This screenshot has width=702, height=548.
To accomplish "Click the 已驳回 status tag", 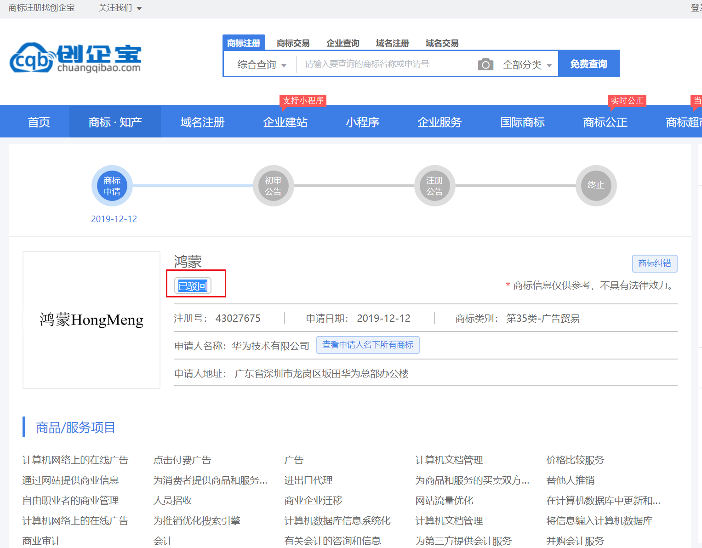I will pos(193,286).
